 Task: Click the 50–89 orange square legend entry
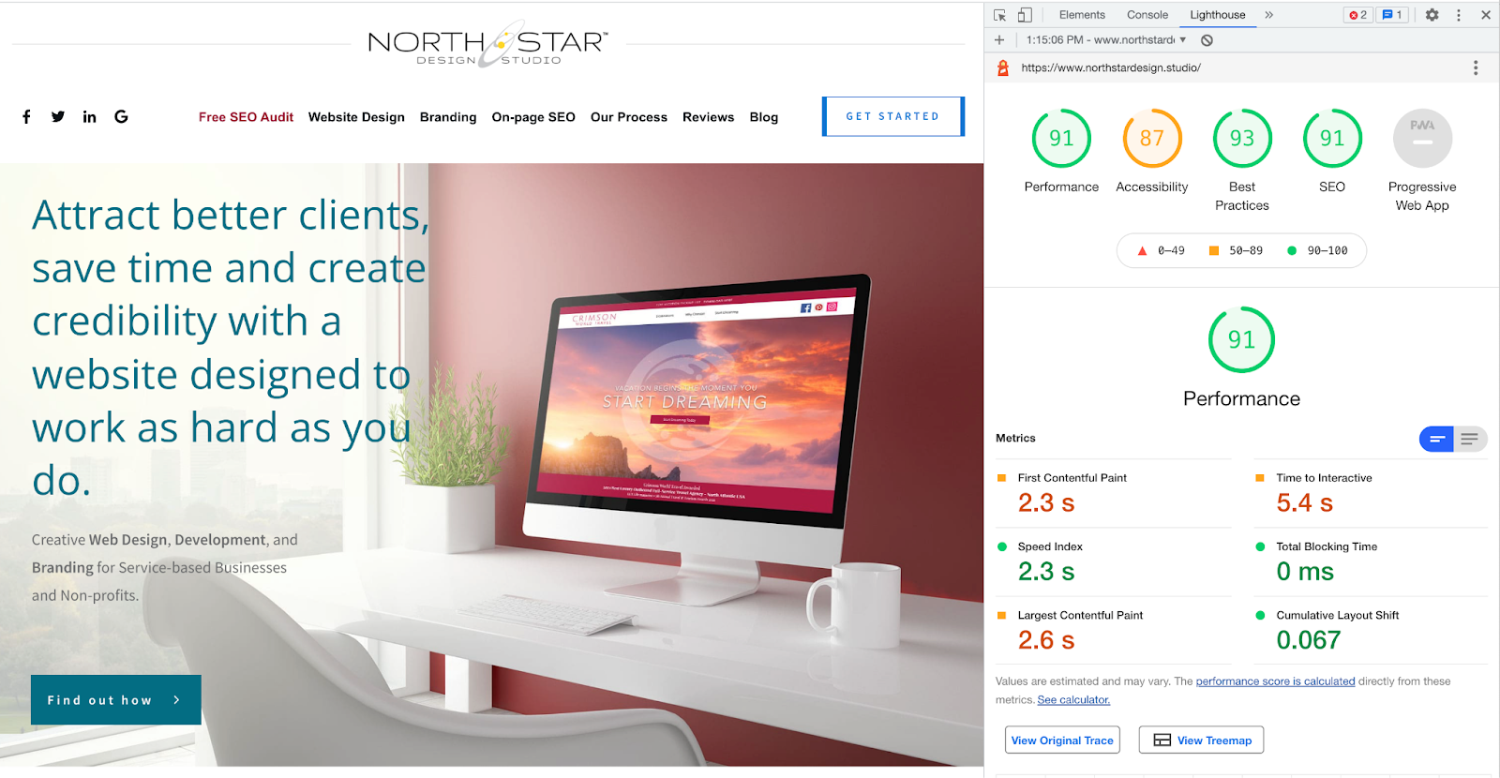click(x=1236, y=251)
